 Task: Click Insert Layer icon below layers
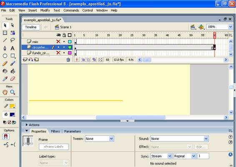click(x=25, y=60)
